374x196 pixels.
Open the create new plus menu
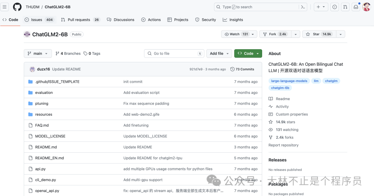click(x=321, y=7)
